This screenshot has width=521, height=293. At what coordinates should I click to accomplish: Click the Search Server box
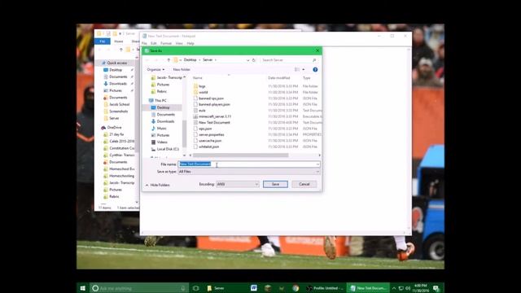click(x=288, y=60)
